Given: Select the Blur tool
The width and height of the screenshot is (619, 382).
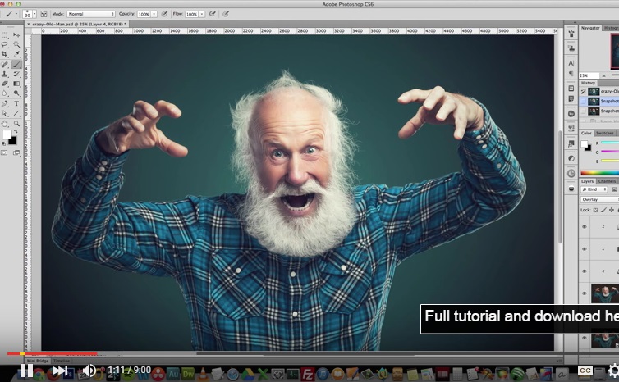Looking at the screenshot, I should tap(5, 93).
